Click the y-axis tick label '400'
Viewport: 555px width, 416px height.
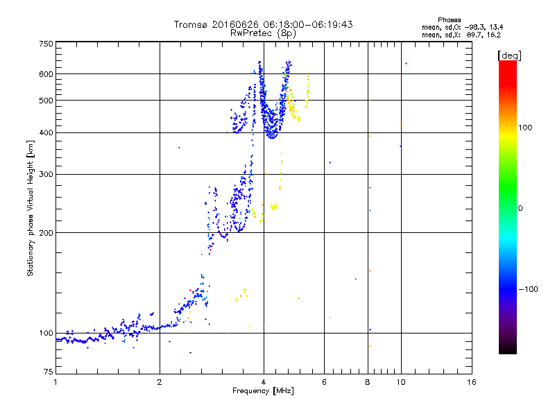click(x=46, y=133)
